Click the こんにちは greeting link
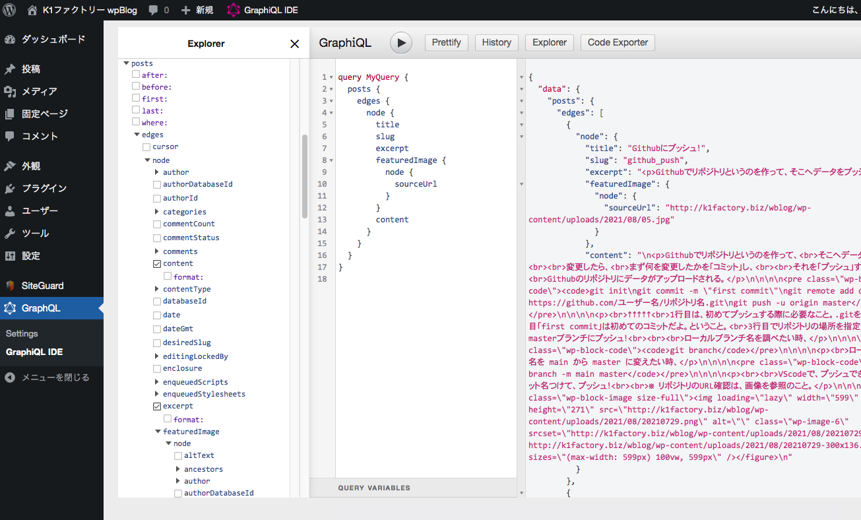The width and height of the screenshot is (861, 520). coord(837,10)
